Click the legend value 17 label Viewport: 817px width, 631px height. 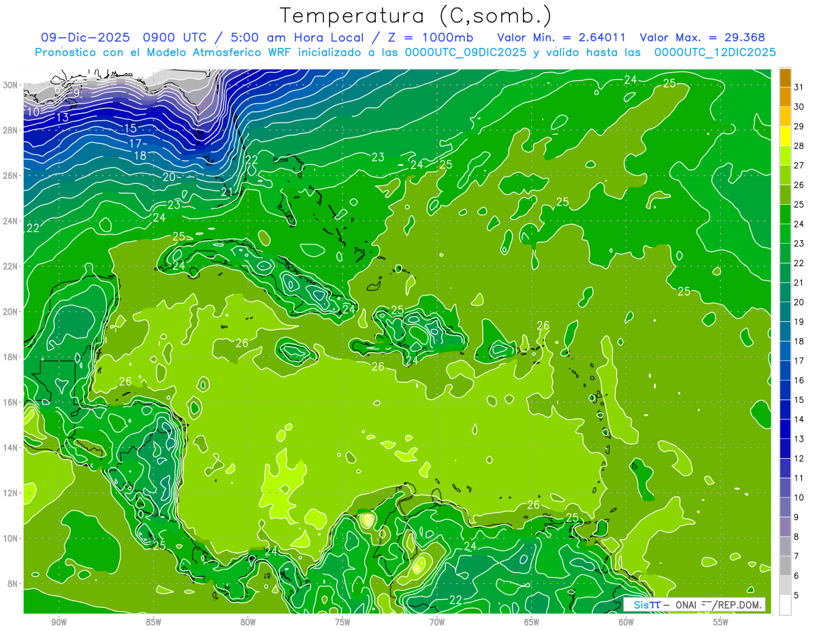tap(799, 361)
